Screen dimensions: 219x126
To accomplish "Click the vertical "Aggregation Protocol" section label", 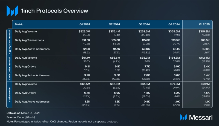I will click(x=10, y=42).
